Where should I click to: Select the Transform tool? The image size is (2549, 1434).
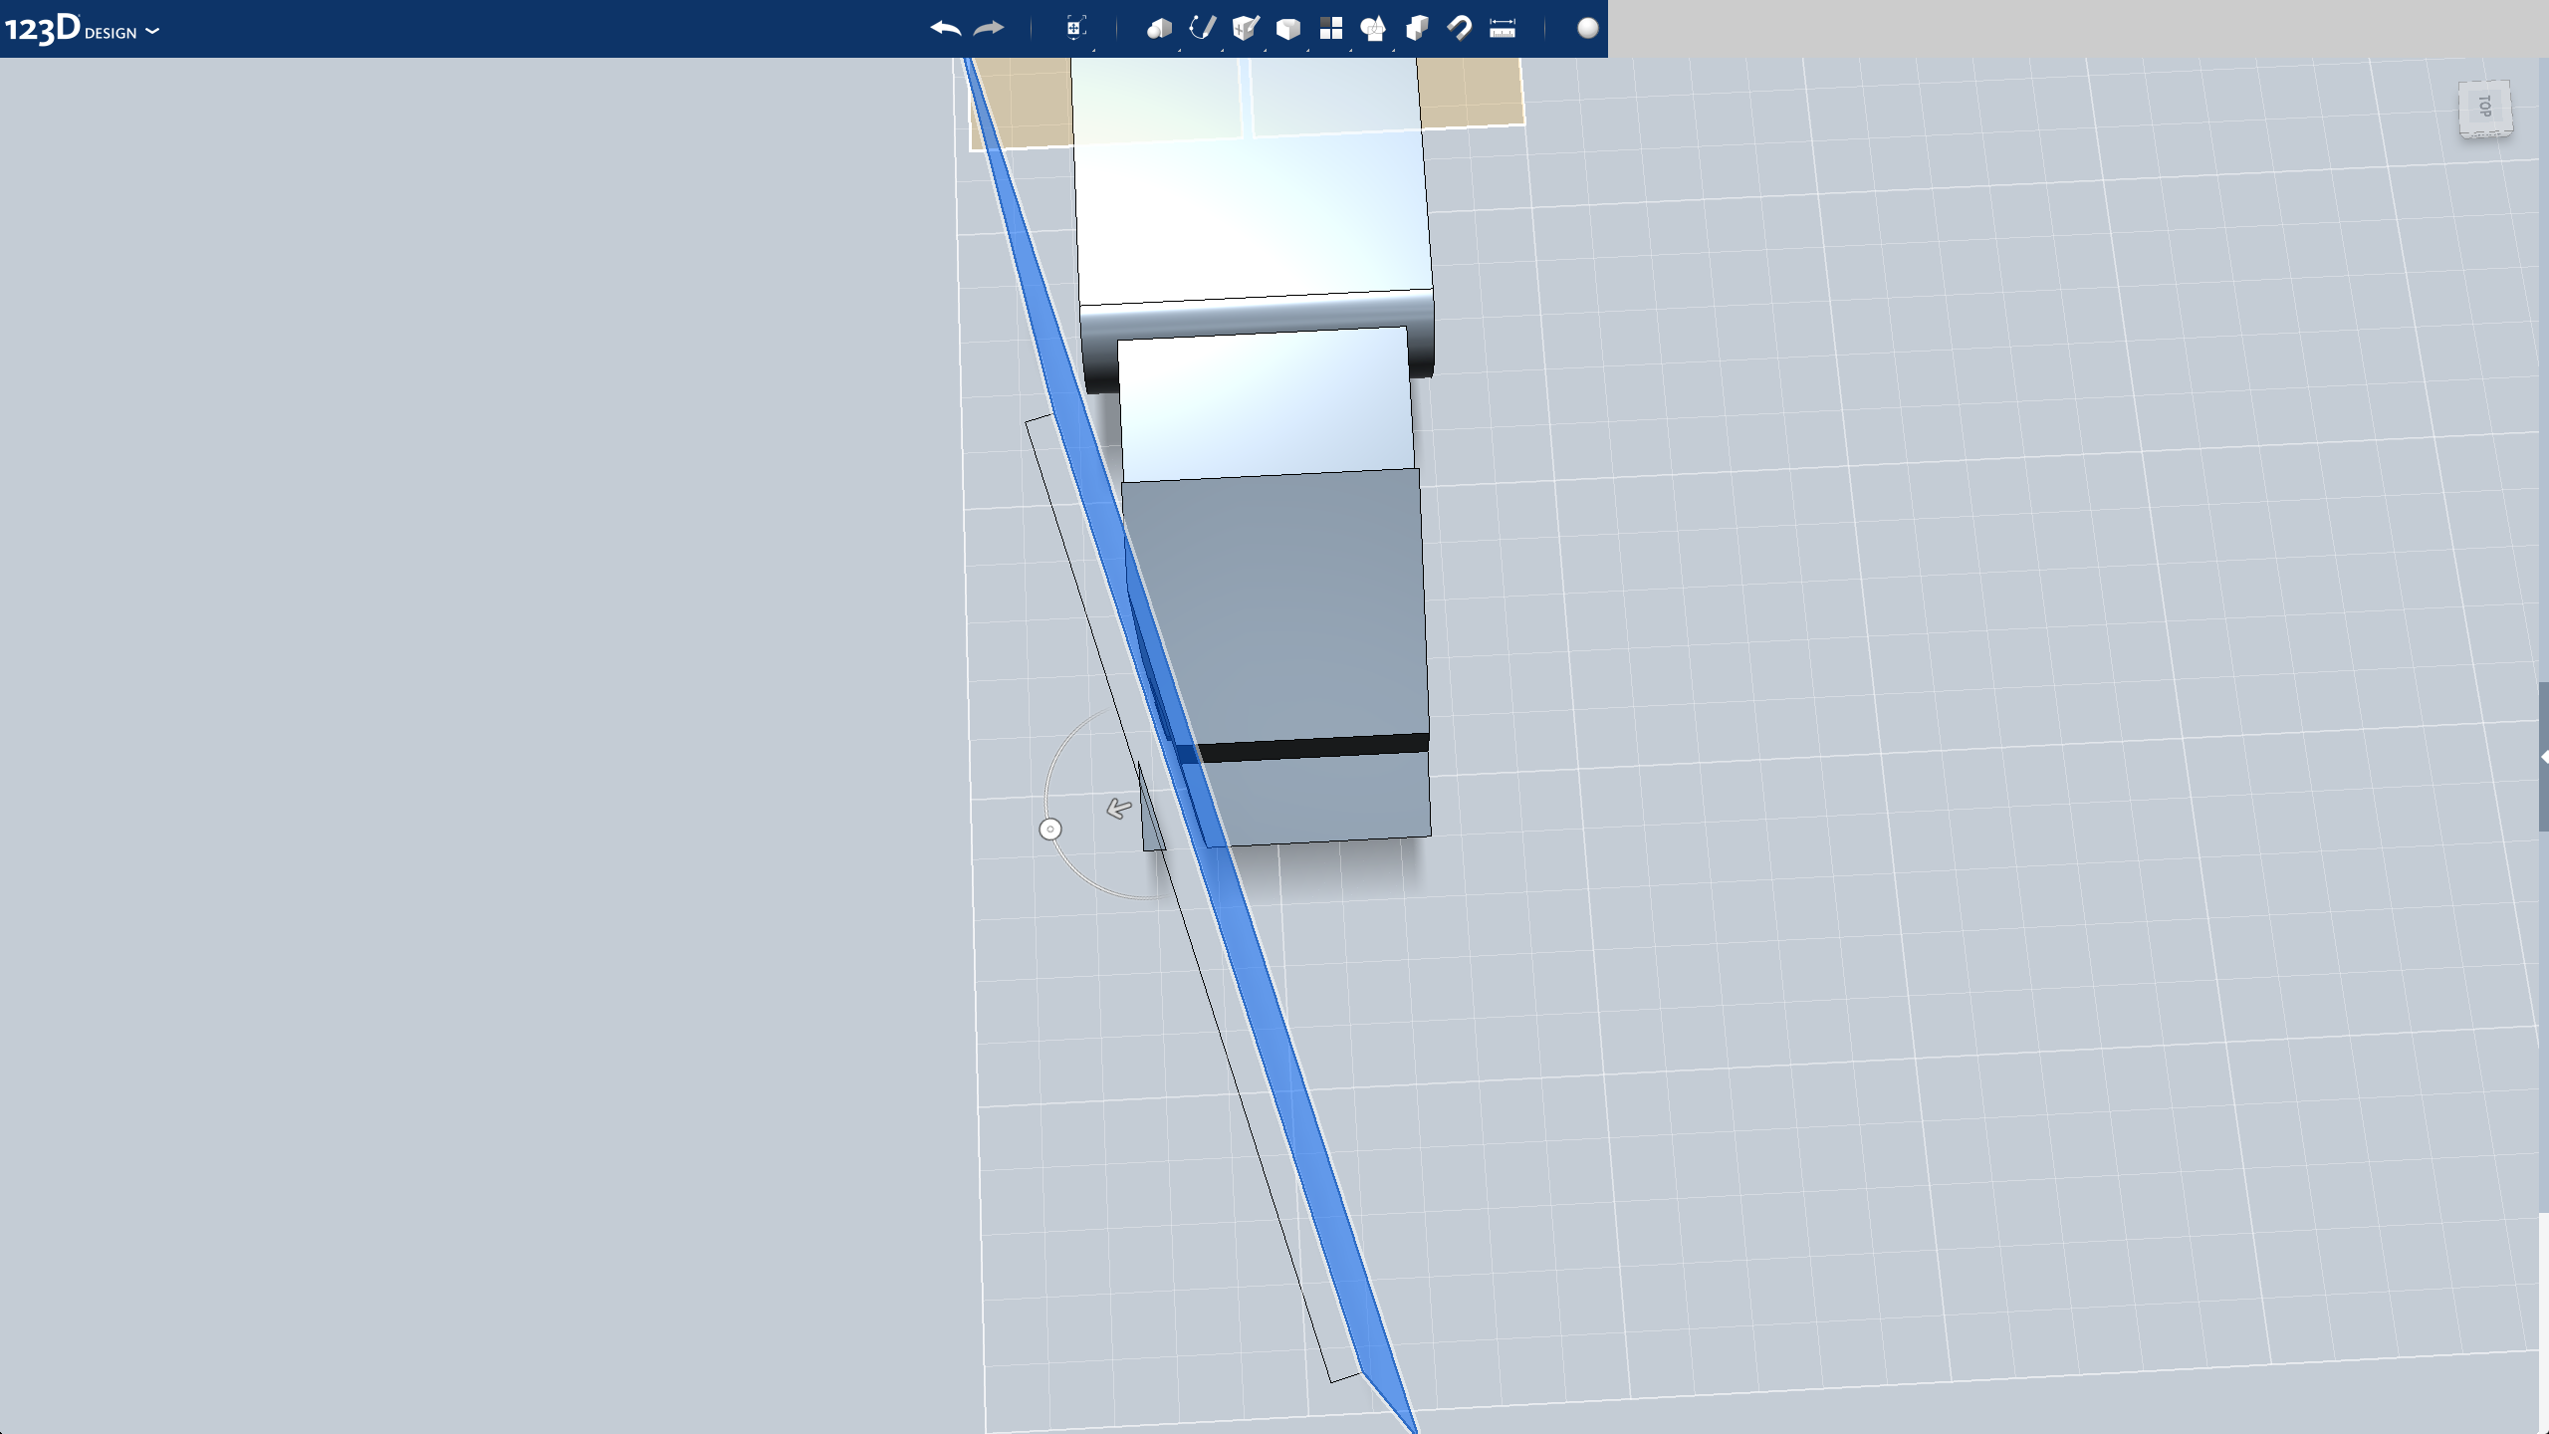pos(1075,28)
